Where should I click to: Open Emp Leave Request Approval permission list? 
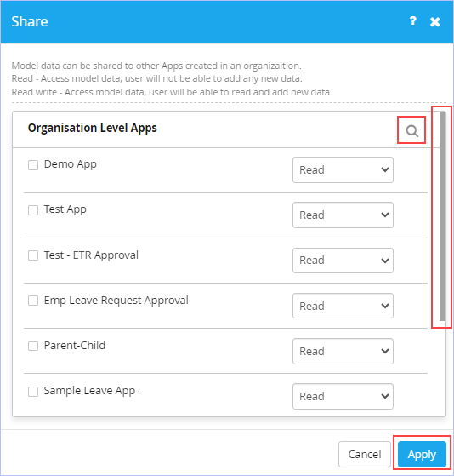(343, 306)
